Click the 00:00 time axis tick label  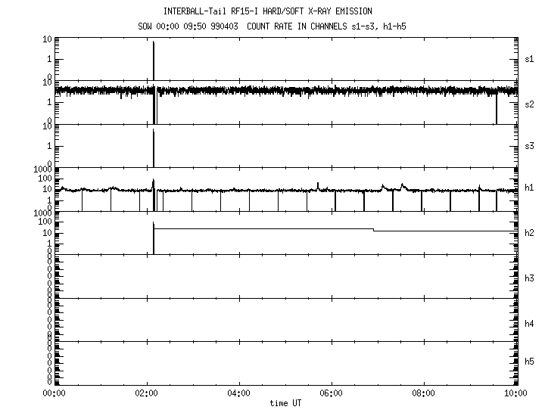pyautogui.click(x=54, y=393)
